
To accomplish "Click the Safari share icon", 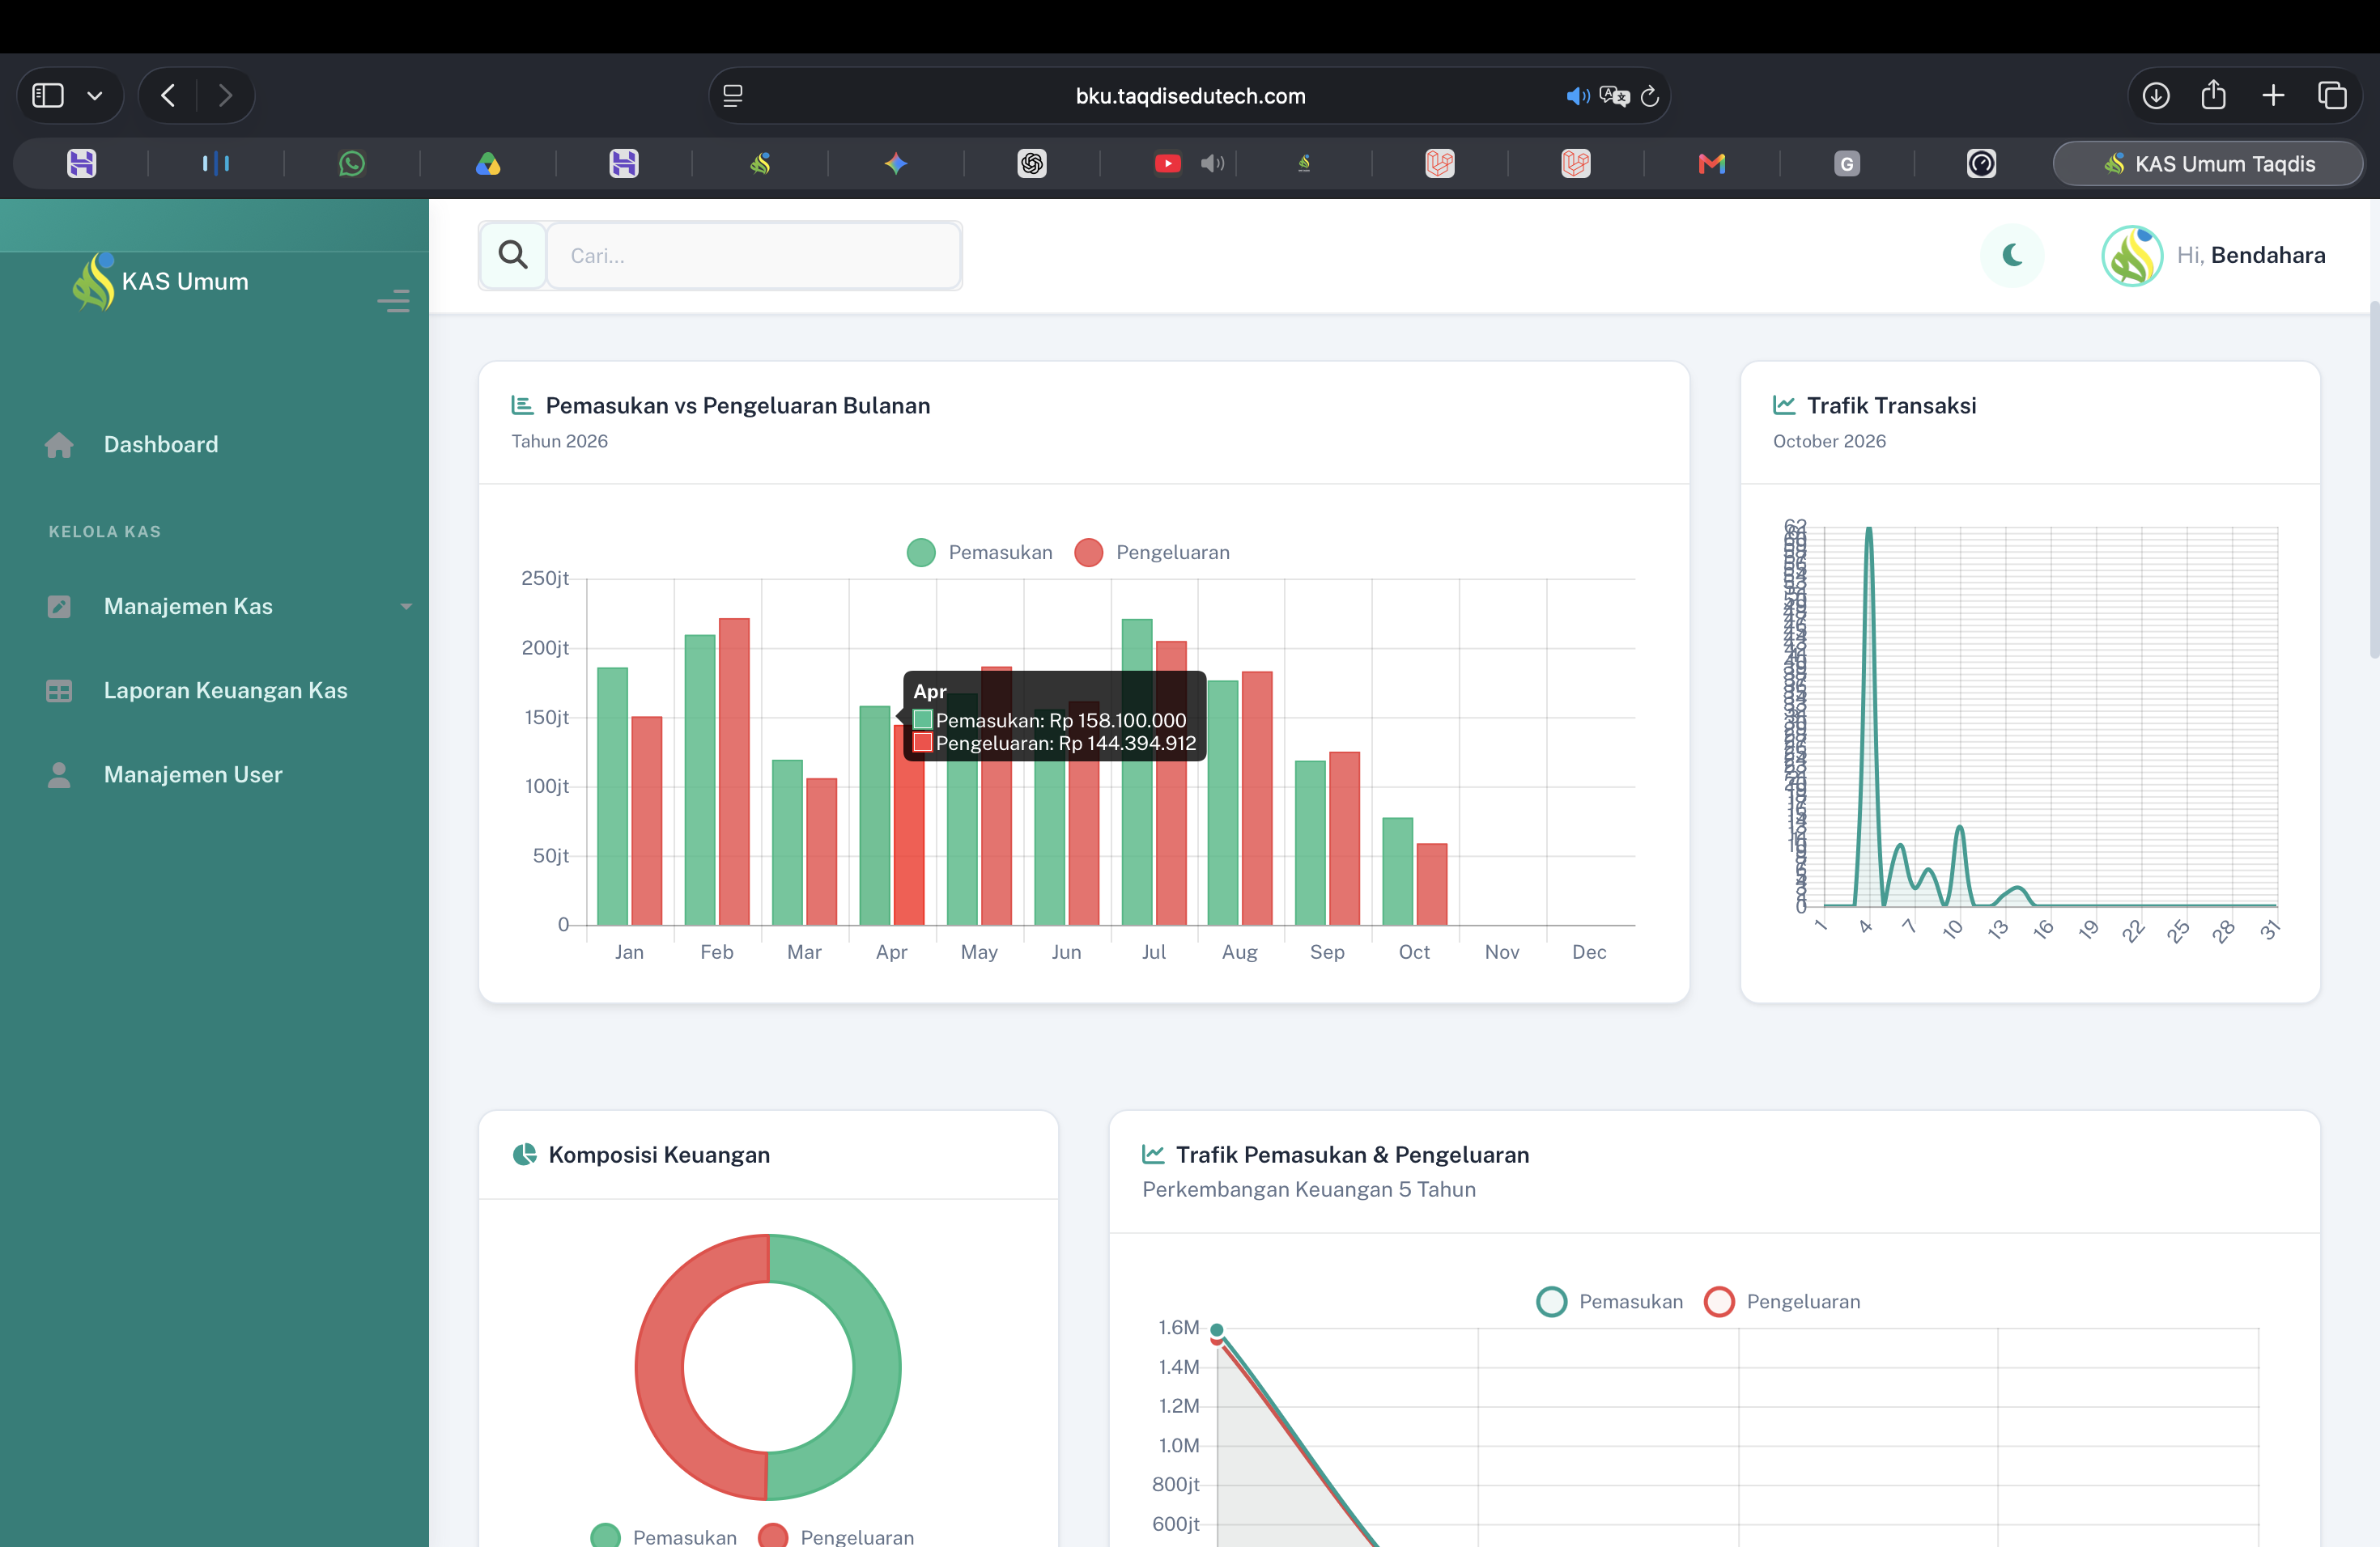I will [2214, 95].
